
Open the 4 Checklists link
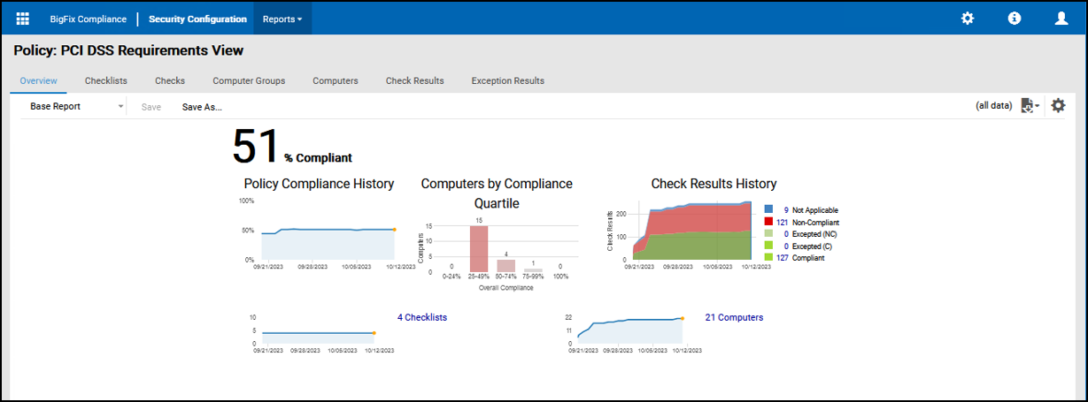422,317
